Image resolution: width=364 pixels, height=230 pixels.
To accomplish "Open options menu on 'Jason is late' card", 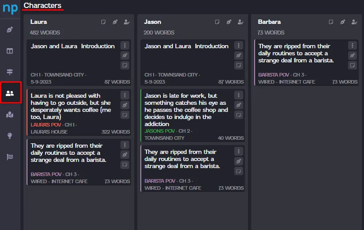I will (x=238, y=95).
